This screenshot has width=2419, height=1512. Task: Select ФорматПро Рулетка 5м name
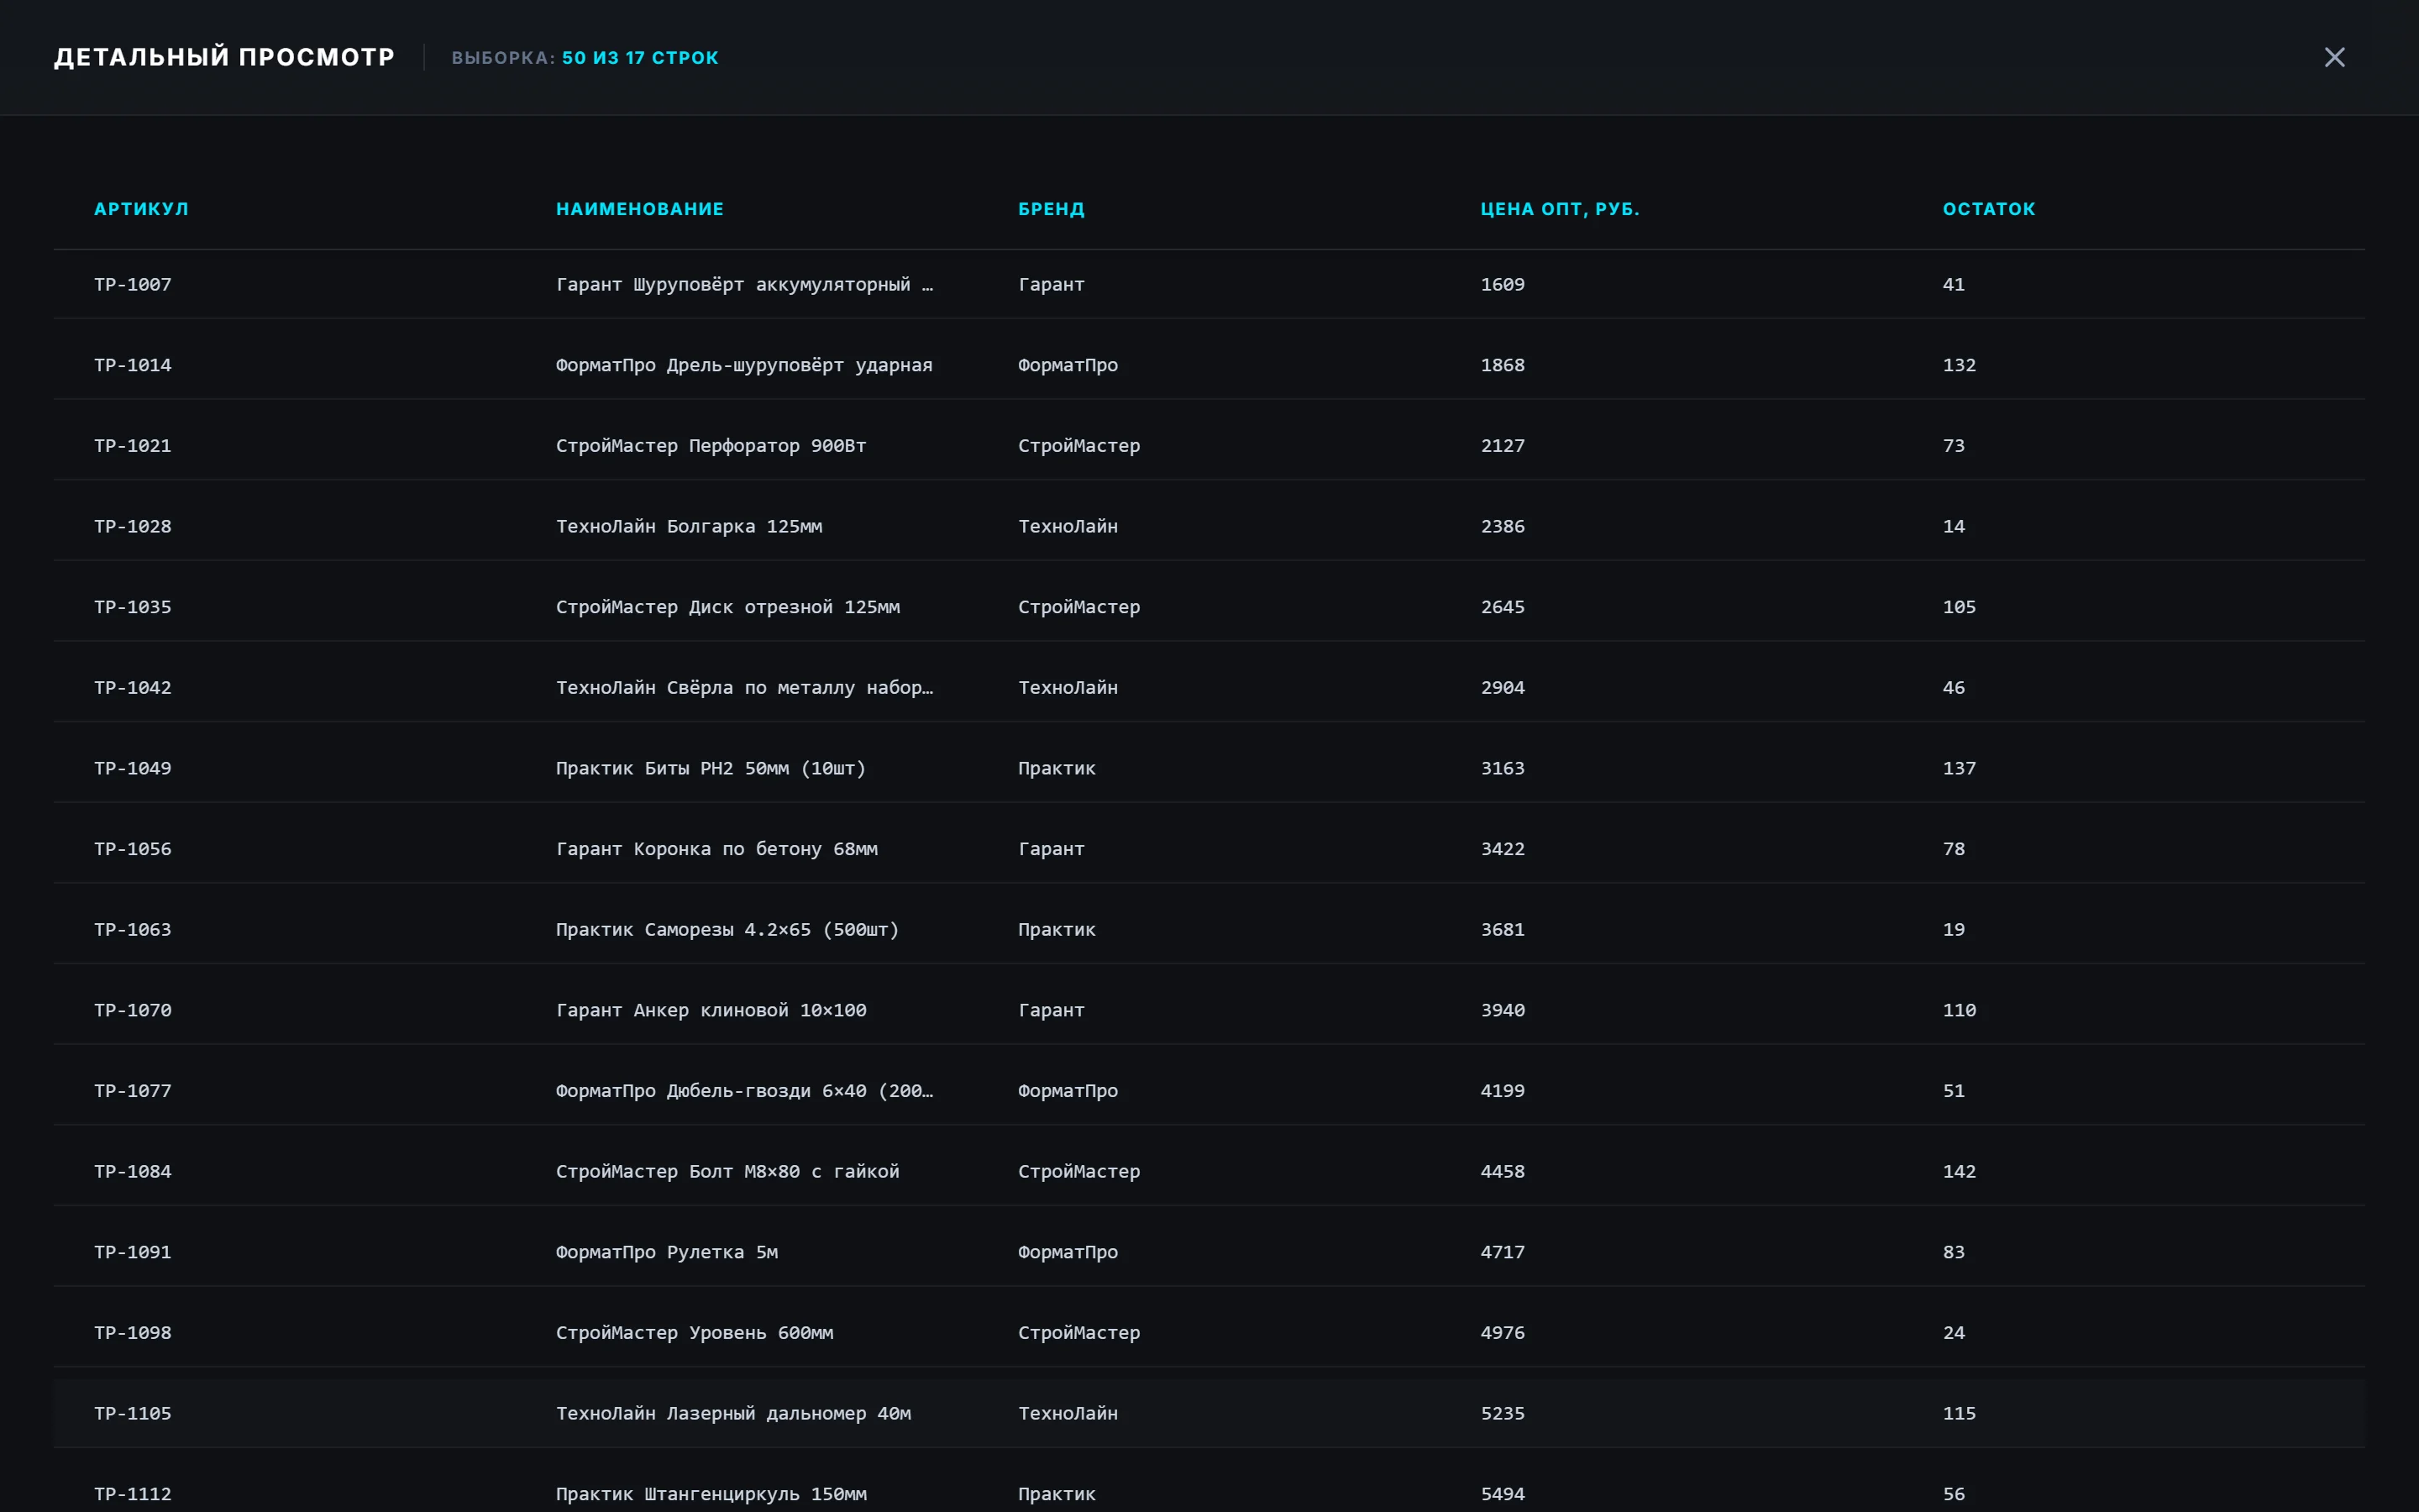(667, 1252)
